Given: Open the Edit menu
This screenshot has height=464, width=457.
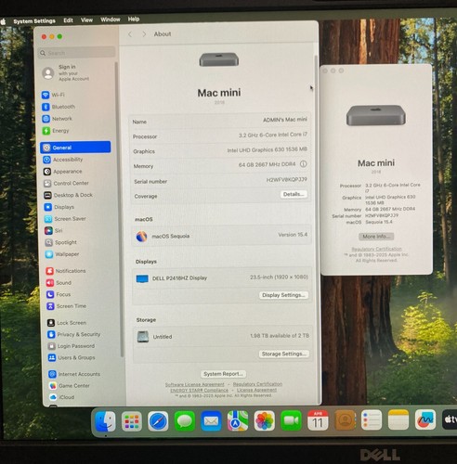Looking at the screenshot, I should tap(68, 20).
